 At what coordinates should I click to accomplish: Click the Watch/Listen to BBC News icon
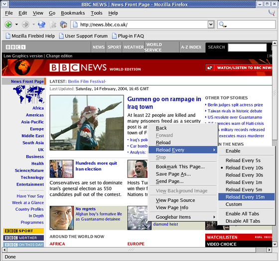tap(210, 68)
